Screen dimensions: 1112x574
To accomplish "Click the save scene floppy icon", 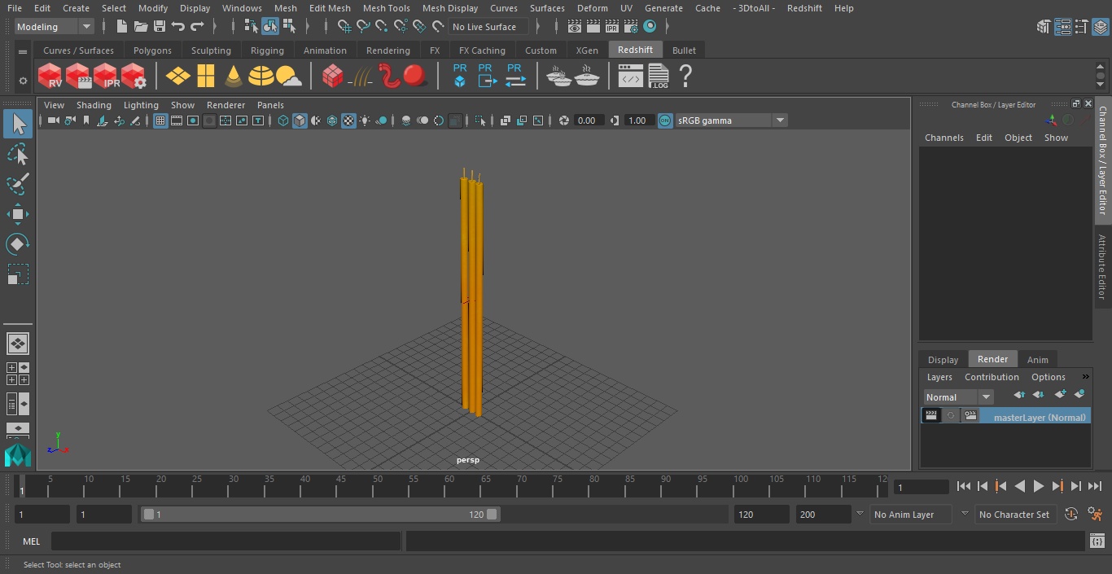I will (160, 27).
